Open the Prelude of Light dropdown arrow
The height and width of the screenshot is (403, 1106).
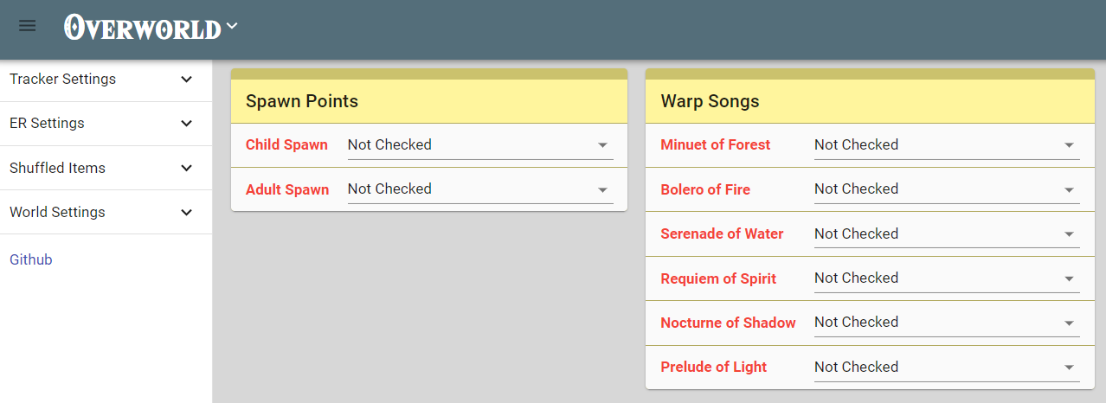pyautogui.click(x=1069, y=368)
